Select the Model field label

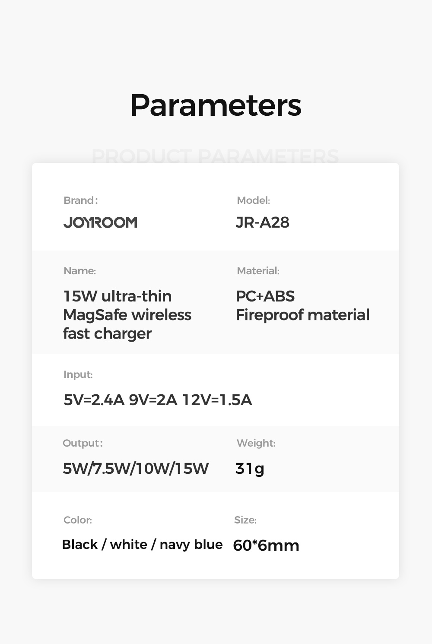[253, 200]
